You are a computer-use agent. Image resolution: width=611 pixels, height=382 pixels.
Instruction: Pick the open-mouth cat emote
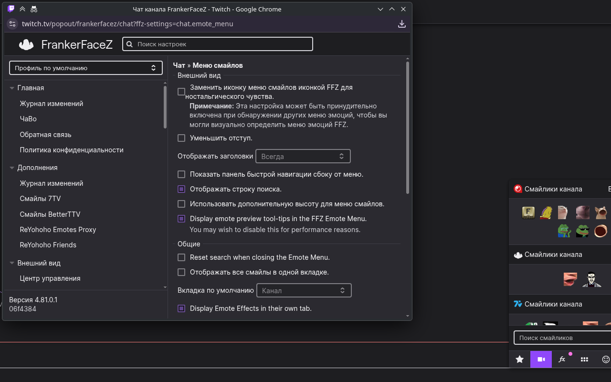600,212
